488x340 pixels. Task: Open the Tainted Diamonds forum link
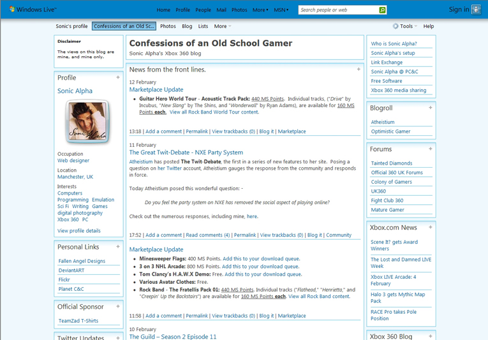[x=392, y=163]
